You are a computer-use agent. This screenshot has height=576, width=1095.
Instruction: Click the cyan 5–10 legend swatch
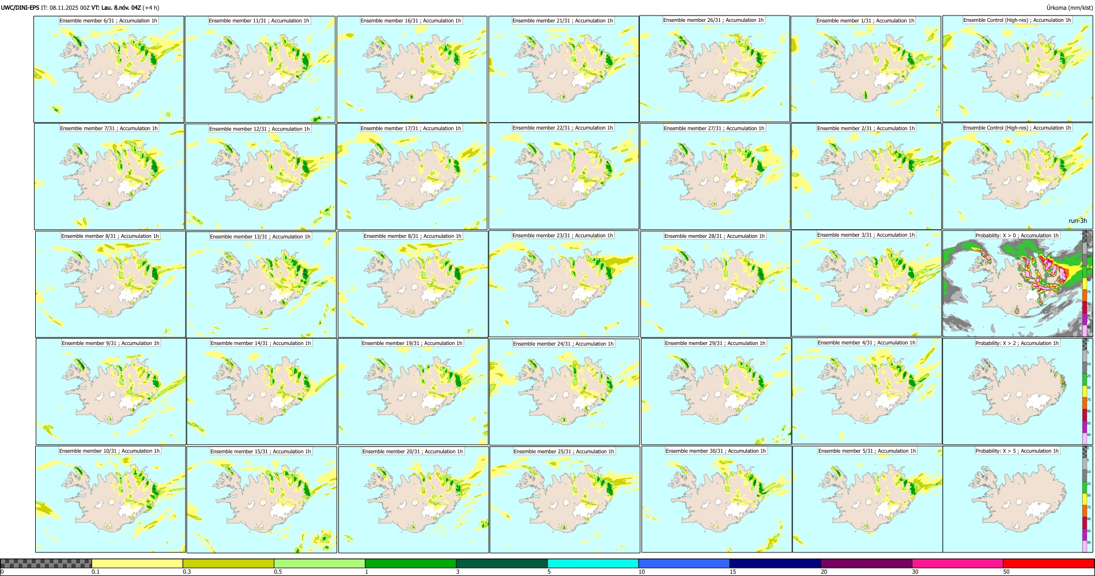592,563
